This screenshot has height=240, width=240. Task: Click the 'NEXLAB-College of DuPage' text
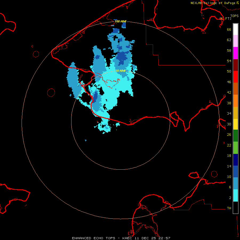[213, 3]
